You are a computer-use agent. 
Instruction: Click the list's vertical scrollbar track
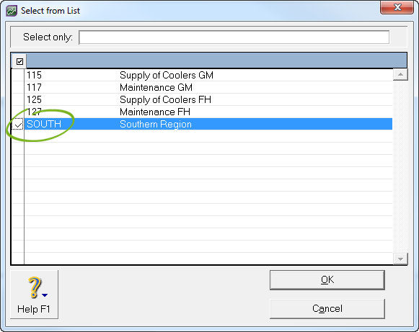400,166
